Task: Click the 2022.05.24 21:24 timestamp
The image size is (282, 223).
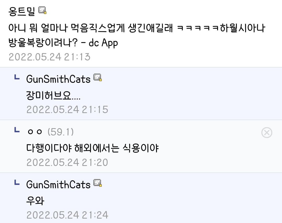Action: tap(67, 215)
